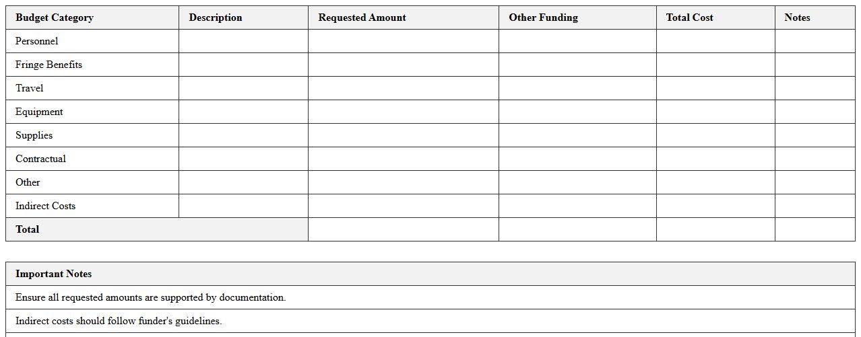
Task: Click the Requested Amount cell for Indirect Costs
Action: [403, 206]
